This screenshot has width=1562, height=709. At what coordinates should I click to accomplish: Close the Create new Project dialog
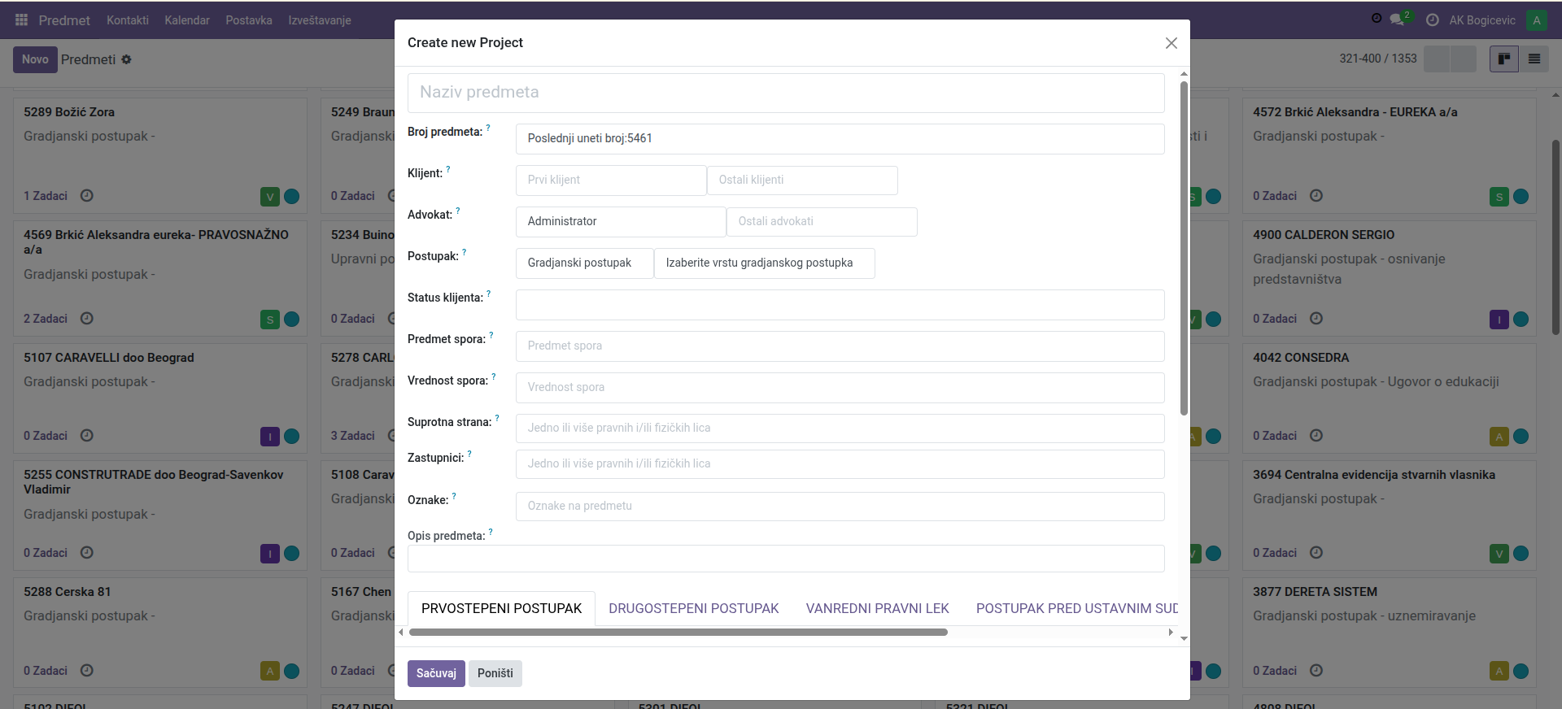click(1171, 43)
